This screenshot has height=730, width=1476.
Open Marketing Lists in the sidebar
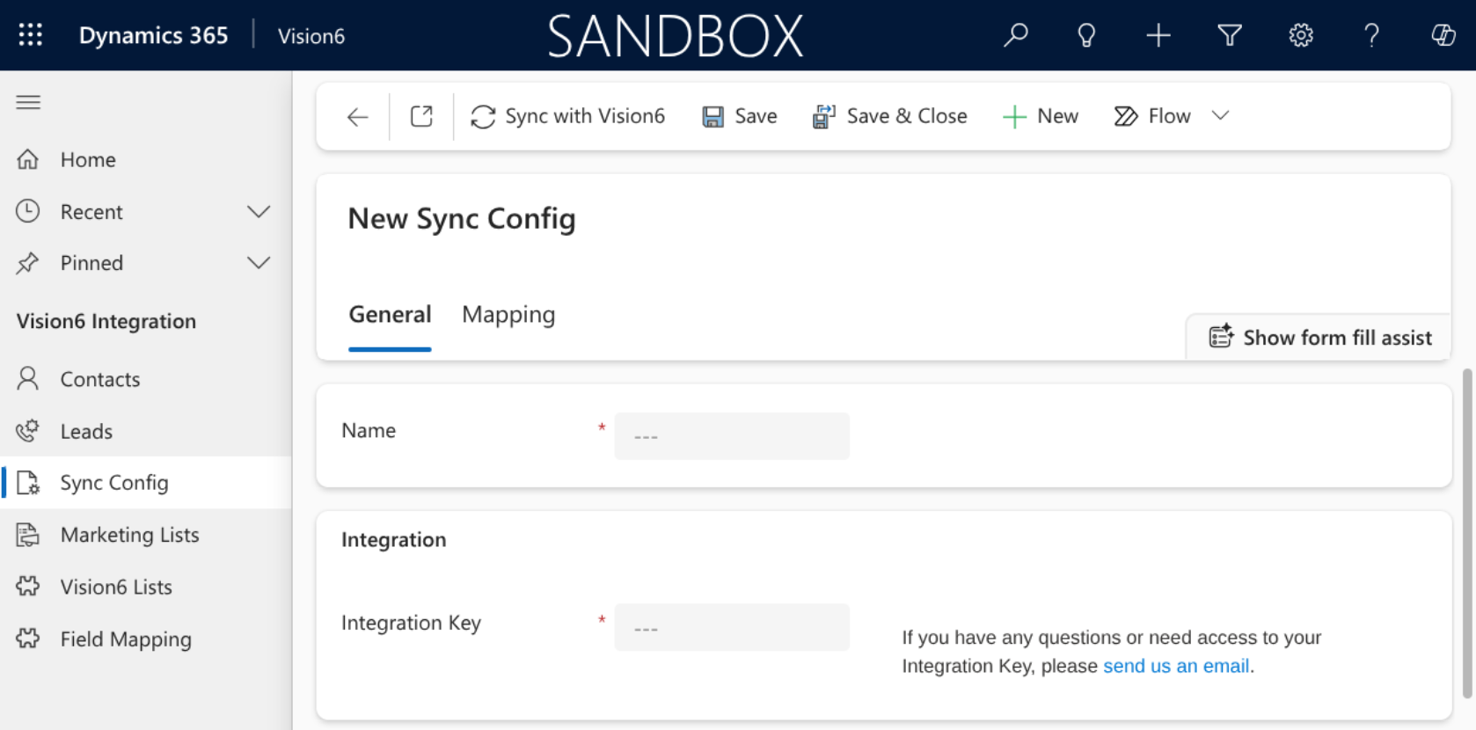[146, 535]
